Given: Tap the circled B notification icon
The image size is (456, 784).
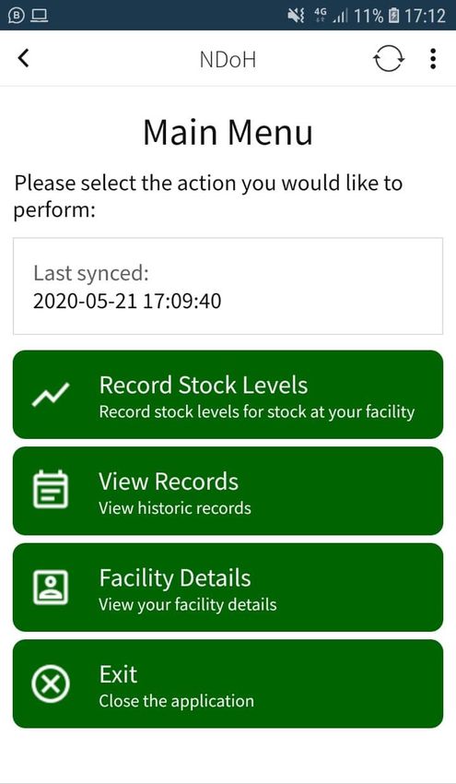Looking at the screenshot, I should point(17,16).
